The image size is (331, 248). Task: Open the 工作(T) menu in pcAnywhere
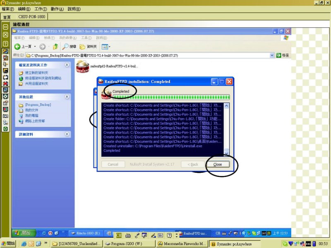41,9
